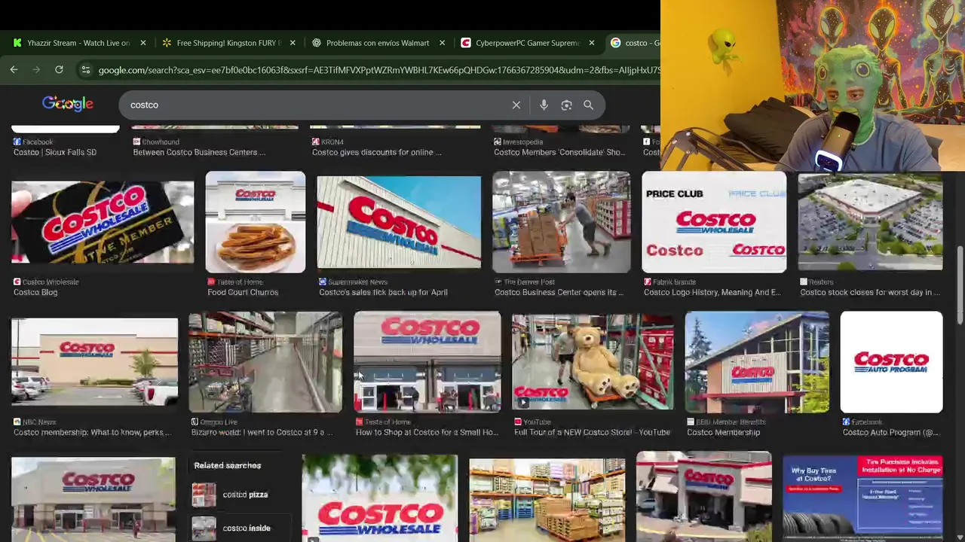Viewport: 965px width, 542px height.
Task: Click Costco gives discounts for online link
Action: tap(376, 152)
